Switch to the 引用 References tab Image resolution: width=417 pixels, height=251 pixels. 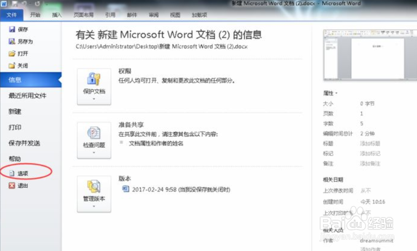pos(110,15)
